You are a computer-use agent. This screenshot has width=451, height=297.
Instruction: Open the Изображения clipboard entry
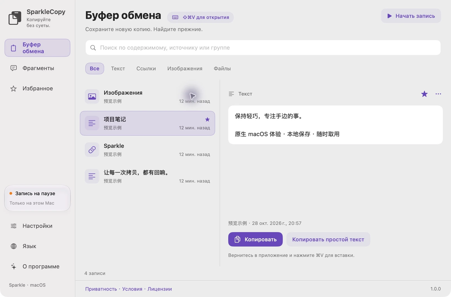point(147,97)
